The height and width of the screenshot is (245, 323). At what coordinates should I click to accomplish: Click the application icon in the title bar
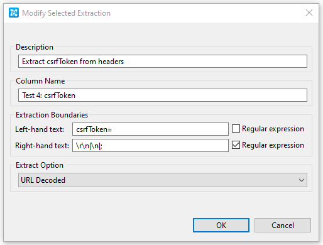coord(14,13)
